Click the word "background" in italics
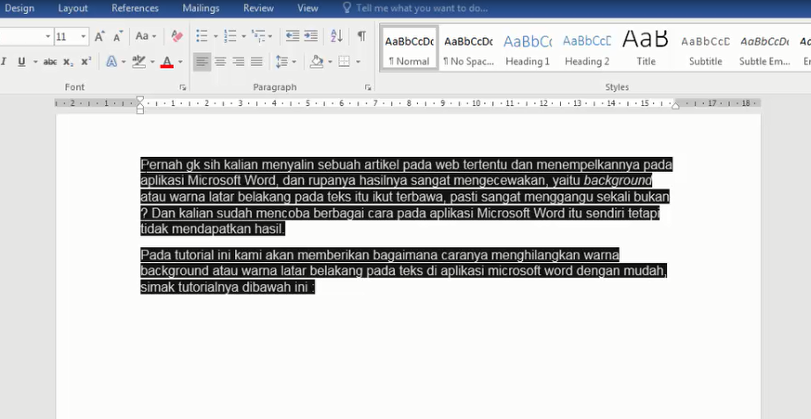The width and height of the screenshot is (811, 419). click(618, 180)
